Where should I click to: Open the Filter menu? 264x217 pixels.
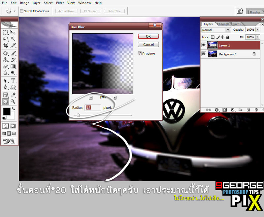tap(60, 3)
